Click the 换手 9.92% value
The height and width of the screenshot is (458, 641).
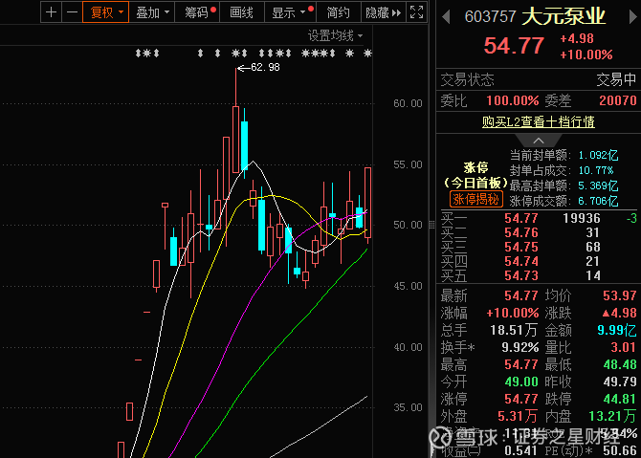[519, 347]
